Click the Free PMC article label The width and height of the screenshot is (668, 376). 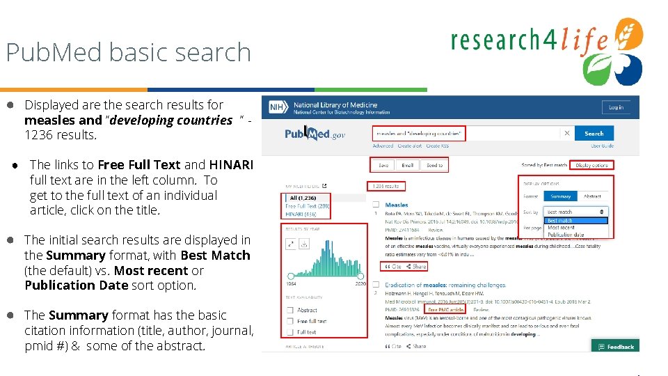445,309
